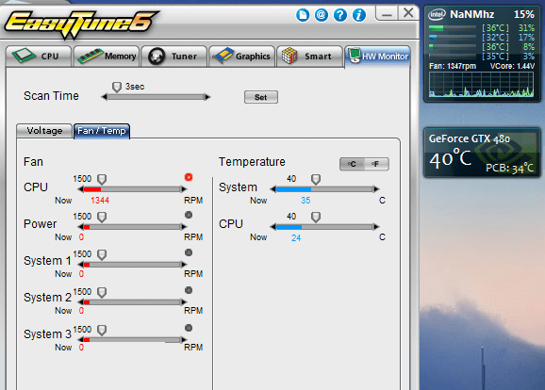Click the System 1 fan threshold handle

(102, 254)
